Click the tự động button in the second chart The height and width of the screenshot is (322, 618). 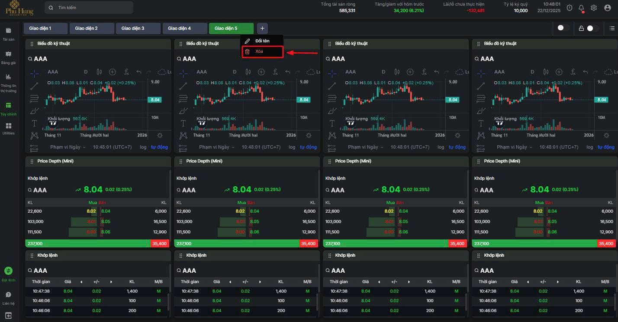[308, 147]
